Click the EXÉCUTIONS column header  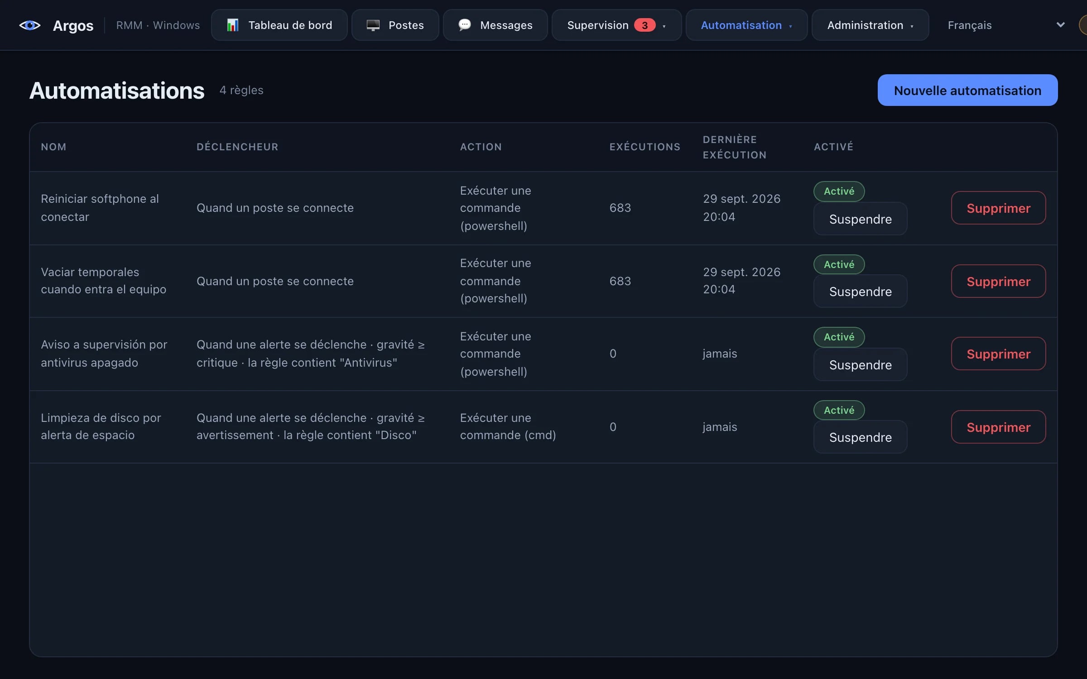tap(645, 147)
